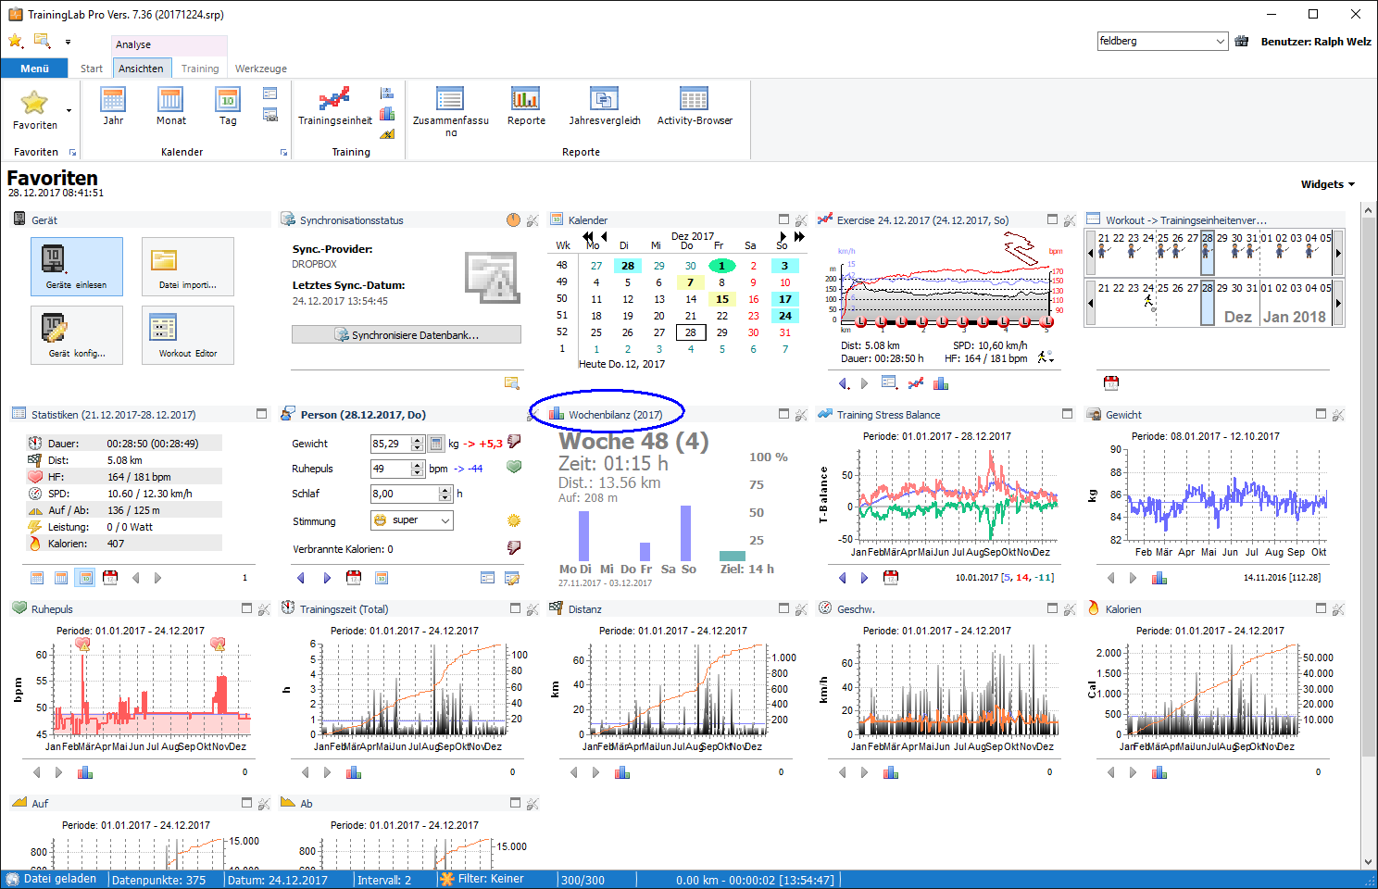Image resolution: width=1378 pixels, height=889 pixels.
Task: Click the Favoriten star in the ribbon
Action: tap(34, 102)
